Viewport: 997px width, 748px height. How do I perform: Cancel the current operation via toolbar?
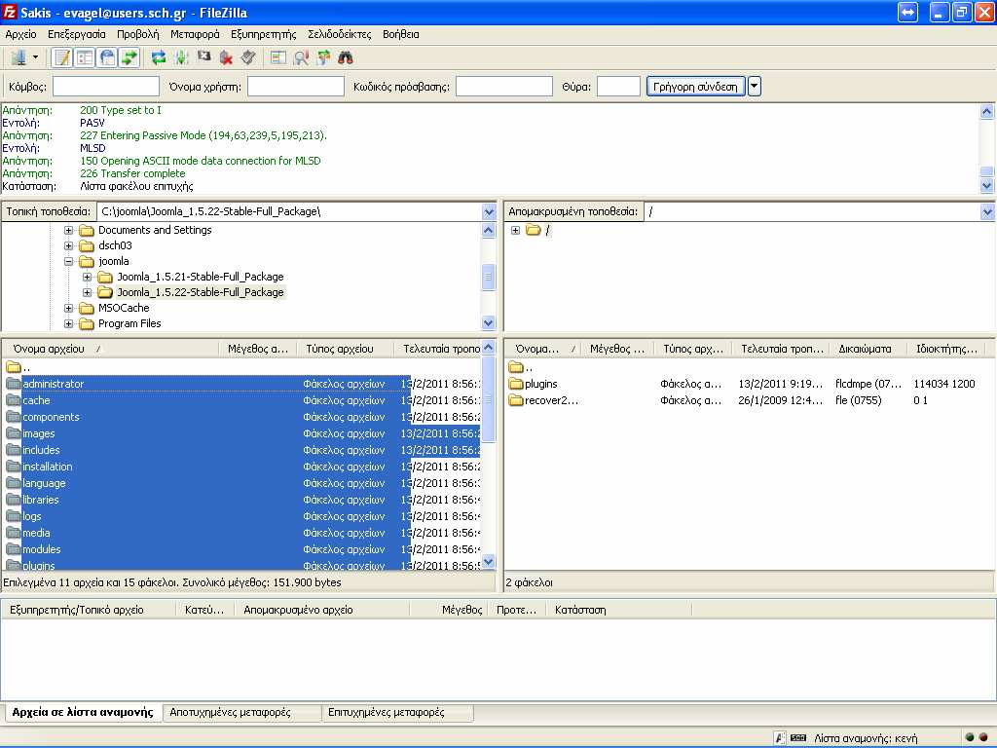(203, 57)
